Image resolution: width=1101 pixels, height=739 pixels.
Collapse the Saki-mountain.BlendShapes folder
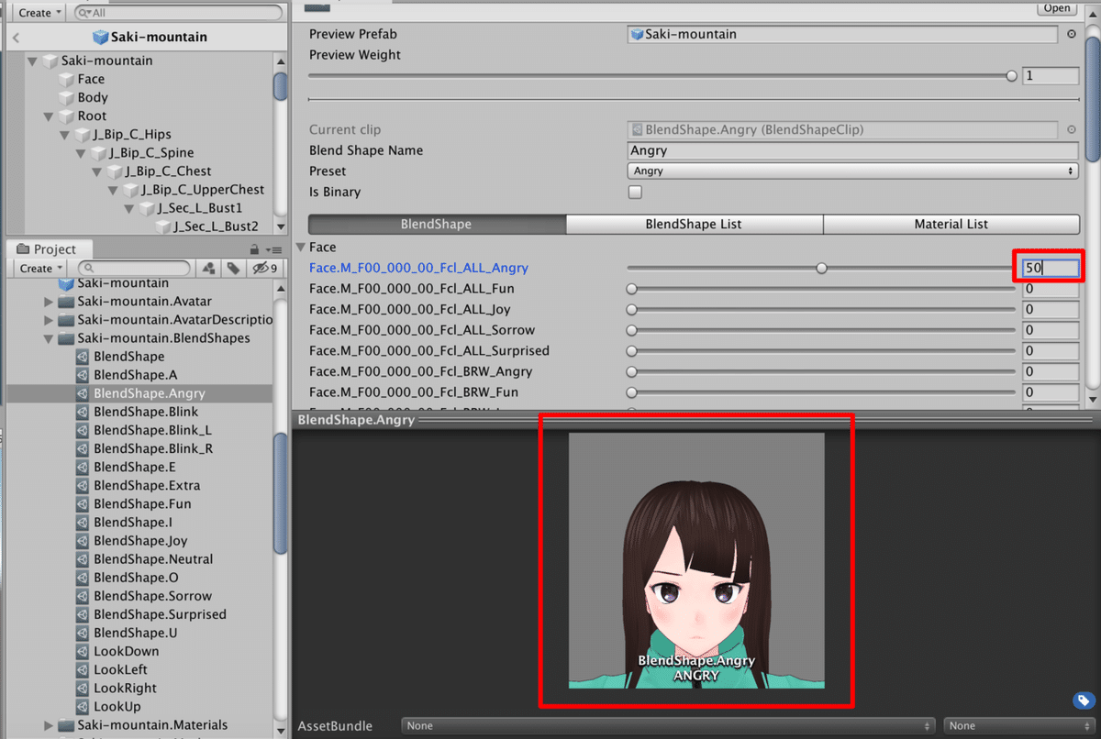click(50, 338)
